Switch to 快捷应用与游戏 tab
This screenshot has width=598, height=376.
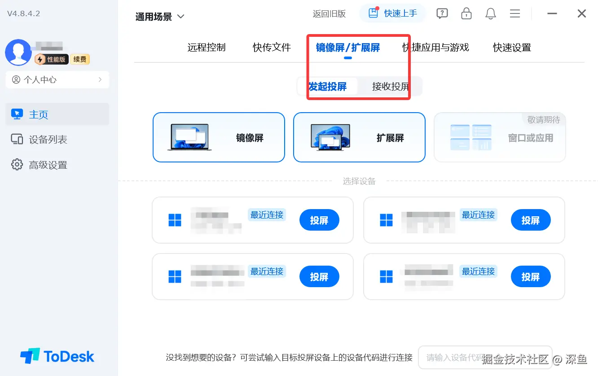pos(435,48)
